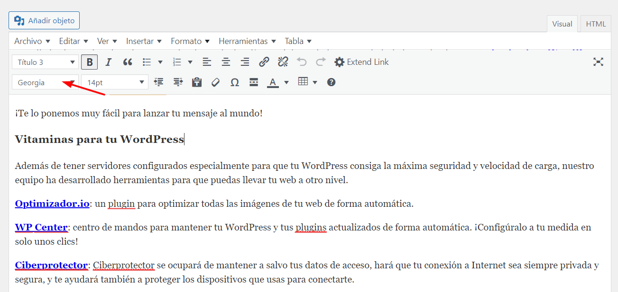Center align the text
Viewport: 618px width, 292px height.
(226, 62)
